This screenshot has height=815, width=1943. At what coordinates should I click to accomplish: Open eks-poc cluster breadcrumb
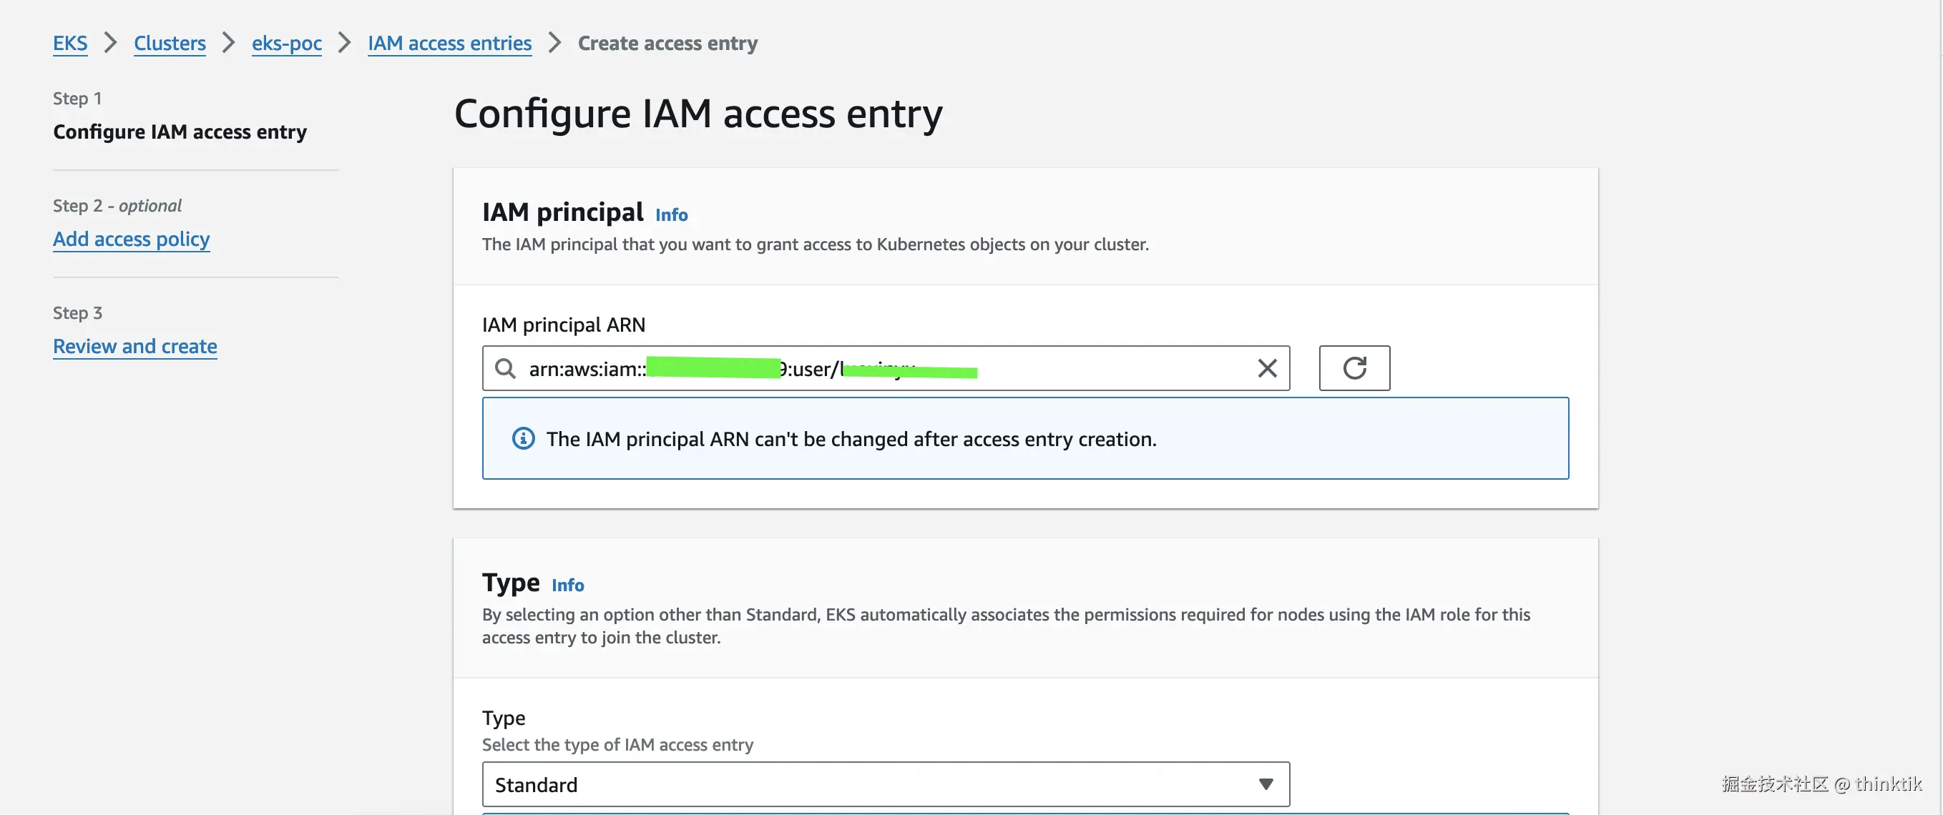point(287,43)
